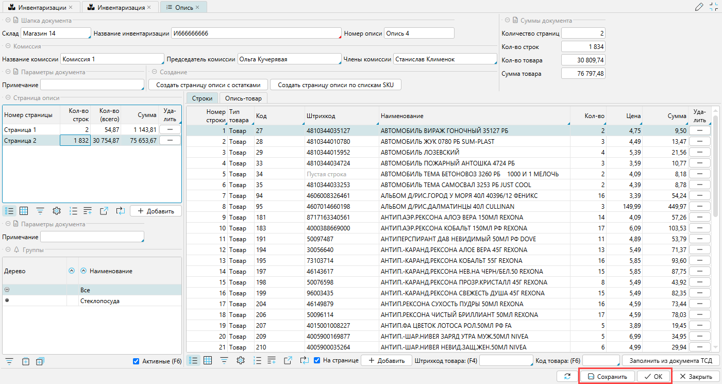Expand the Все tree node
Image resolution: width=722 pixels, height=384 pixels.
coord(7,290)
